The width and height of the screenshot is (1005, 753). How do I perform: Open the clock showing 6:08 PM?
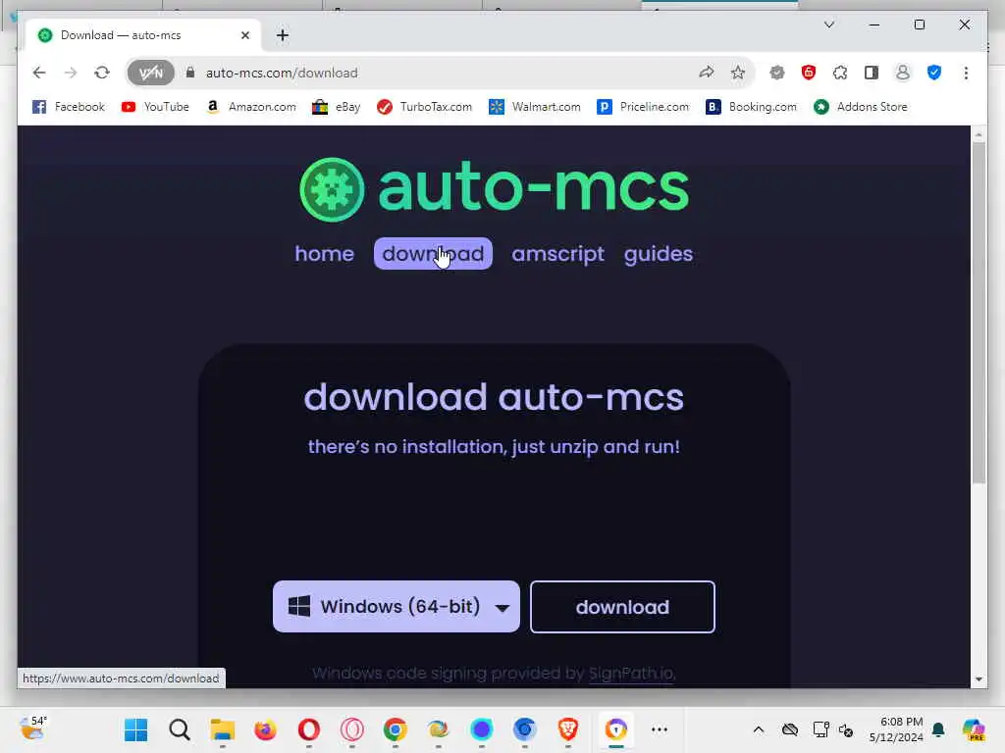coord(896,729)
